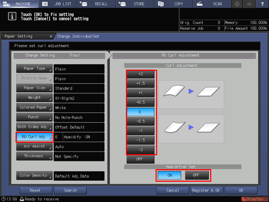The height and width of the screenshot is (202, 269).
Task: Set curl adjustment to +2
Action: 140,74
